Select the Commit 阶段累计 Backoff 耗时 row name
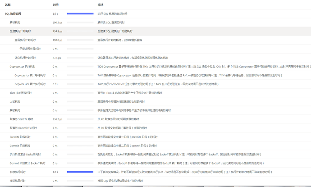The width and height of the screenshot is (311, 187). click(27, 163)
